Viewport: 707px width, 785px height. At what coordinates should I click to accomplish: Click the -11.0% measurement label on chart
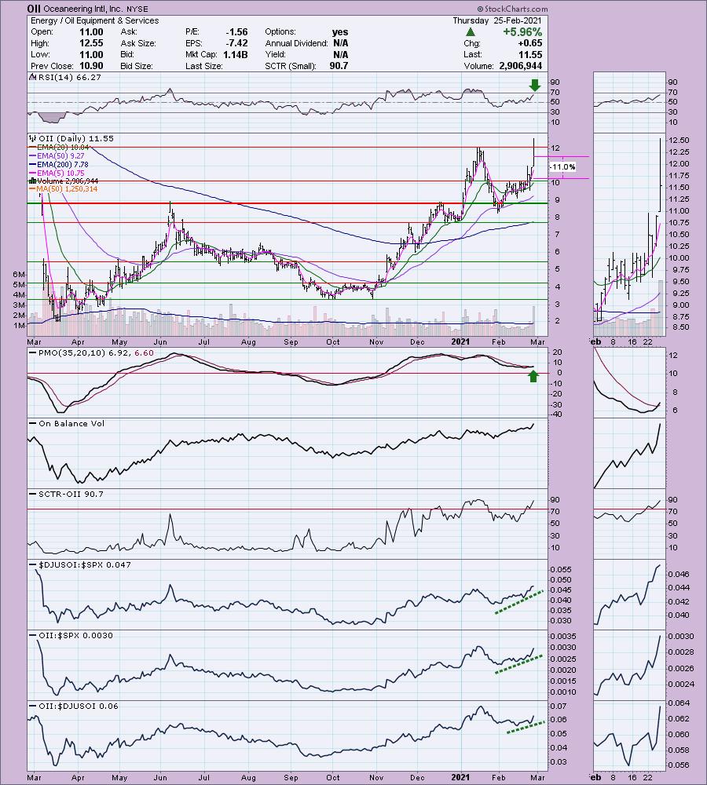562,166
